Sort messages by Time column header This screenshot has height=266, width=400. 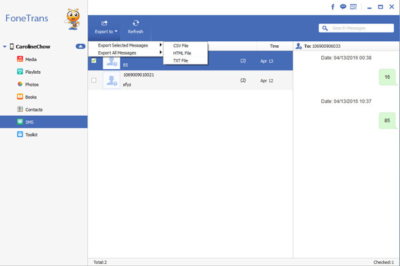(274, 46)
